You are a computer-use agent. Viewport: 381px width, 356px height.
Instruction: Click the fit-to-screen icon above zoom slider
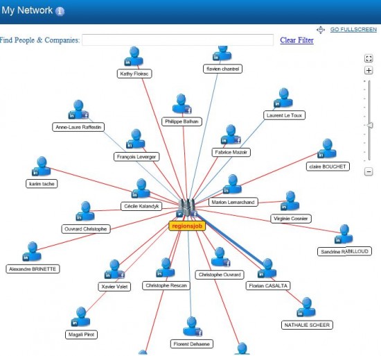pos(369,58)
